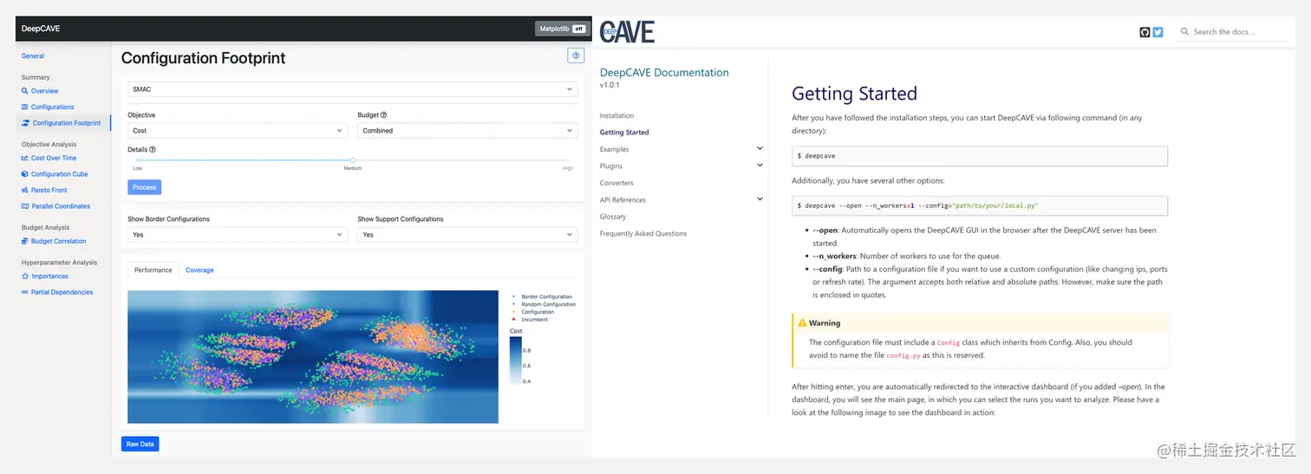Click the Details slider handle at Medium
This screenshot has width=1311, height=474.
tap(352, 160)
